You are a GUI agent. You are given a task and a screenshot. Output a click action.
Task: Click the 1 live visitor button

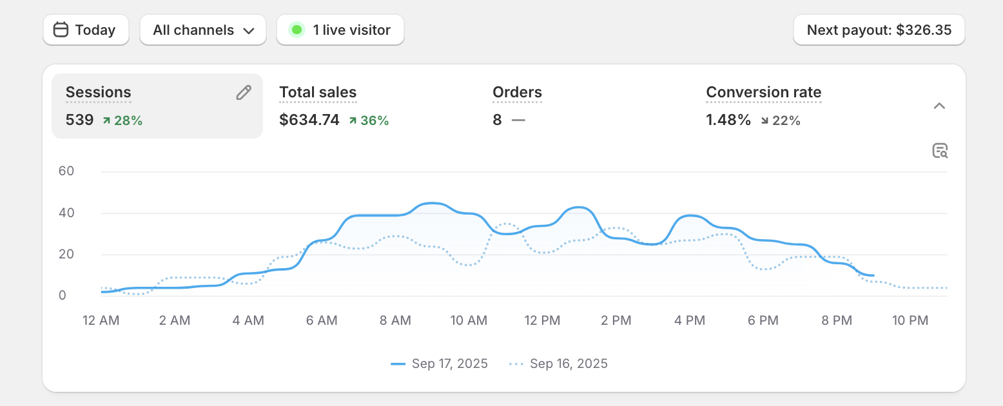click(340, 30)
